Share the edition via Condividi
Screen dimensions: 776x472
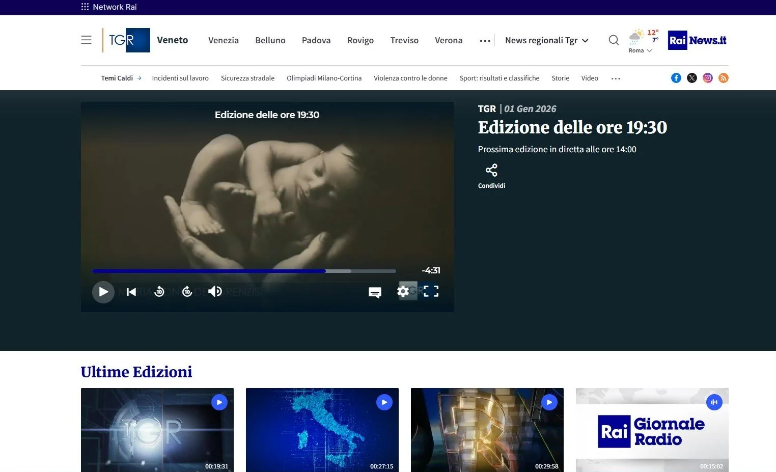click(x=491, y=176)
